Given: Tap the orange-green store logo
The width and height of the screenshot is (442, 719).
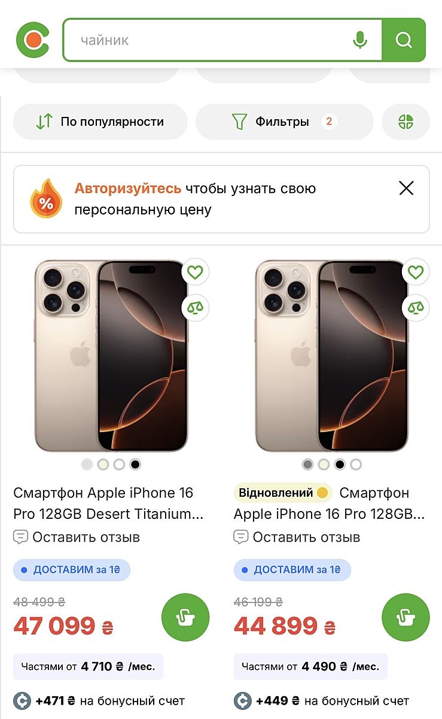Looking at the screenshot, I should click(33, 40).
